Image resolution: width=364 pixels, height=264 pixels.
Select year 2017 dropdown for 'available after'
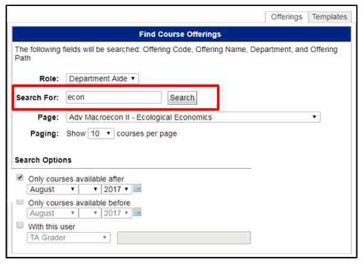coord(116,189)
